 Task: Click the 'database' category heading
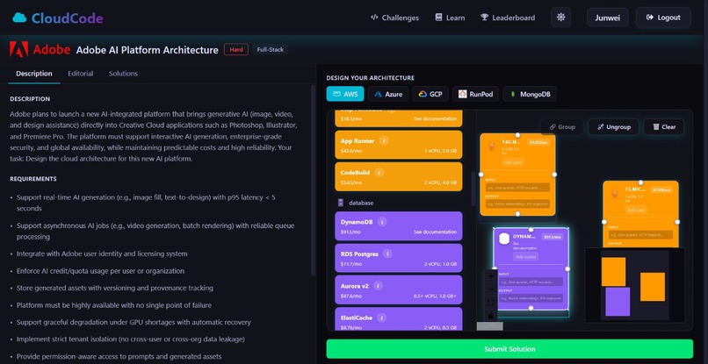(x=361, y=203)
